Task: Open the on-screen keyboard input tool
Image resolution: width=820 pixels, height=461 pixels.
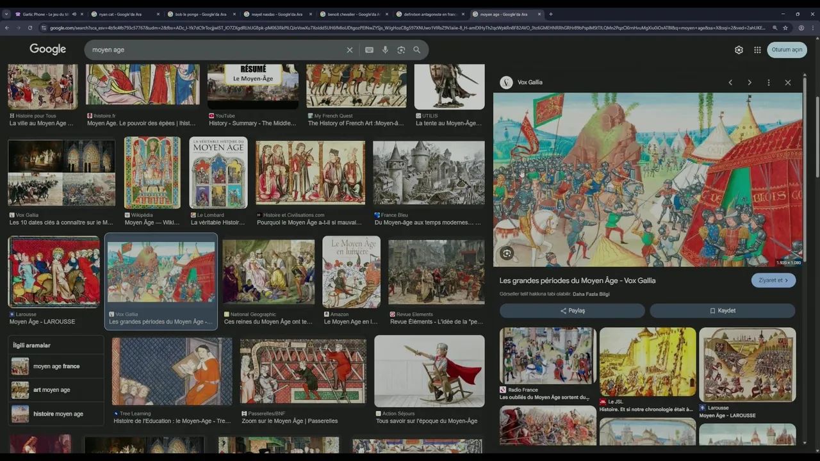Action: pyautogui.click(x=369, y=50)
